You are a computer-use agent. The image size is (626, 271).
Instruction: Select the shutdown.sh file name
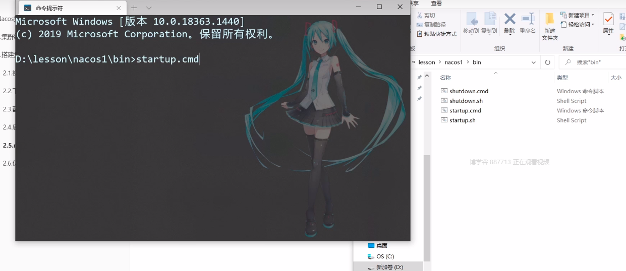[x=466, y=101]
